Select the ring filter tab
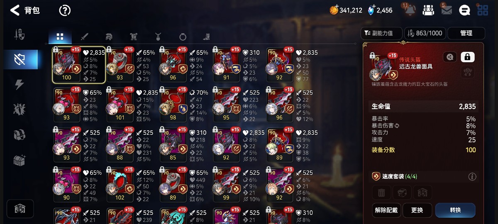Image resolution: width=498 pixels, height=224 pixels. tap(183, 37)
